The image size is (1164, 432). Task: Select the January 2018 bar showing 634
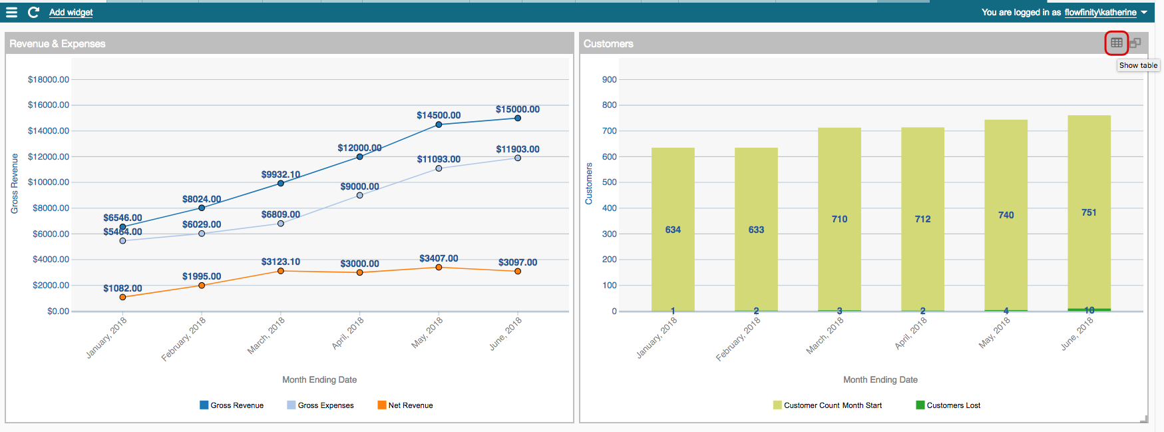673,230
